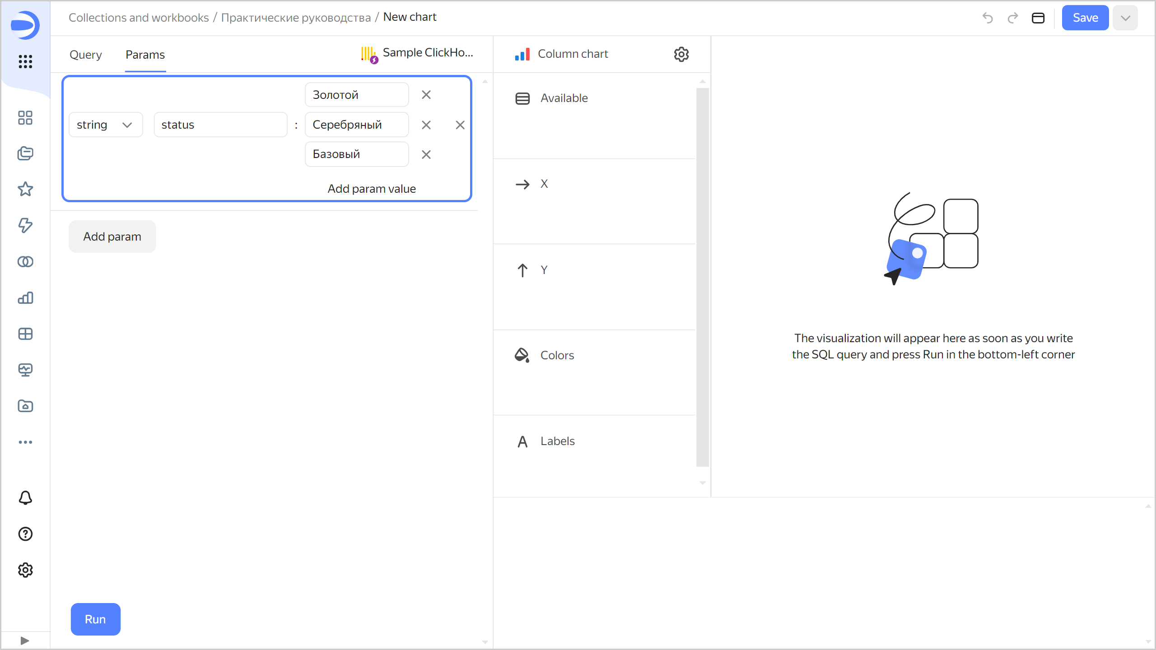Open the chart settings gear icon
The width and height of the screenshot is (1156, 650).
pos(681,54)
